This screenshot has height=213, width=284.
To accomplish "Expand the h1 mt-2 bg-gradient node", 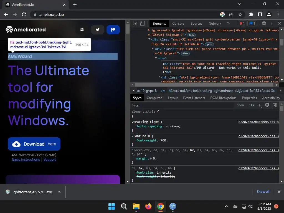I will (x=159, y=77).
